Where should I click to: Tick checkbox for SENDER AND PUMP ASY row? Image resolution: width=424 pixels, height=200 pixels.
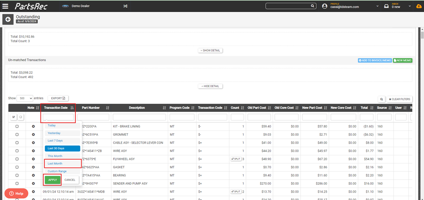pyautogui.click(x=17, y=183)
